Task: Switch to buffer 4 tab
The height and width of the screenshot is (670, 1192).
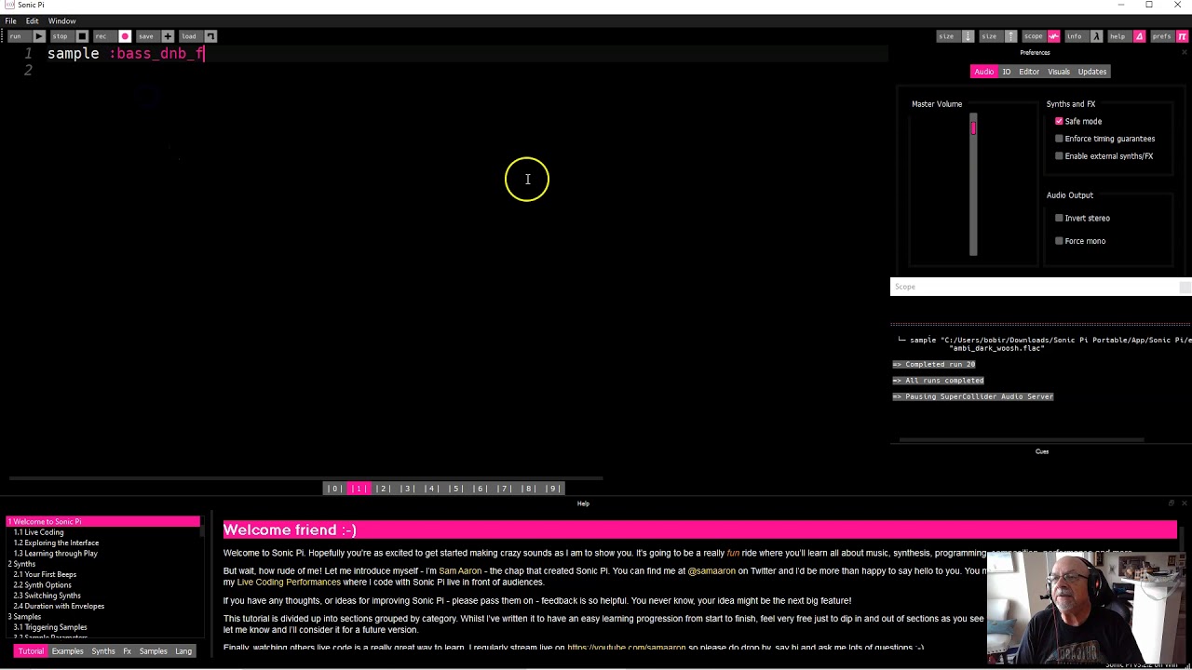Action: [431, 489]
